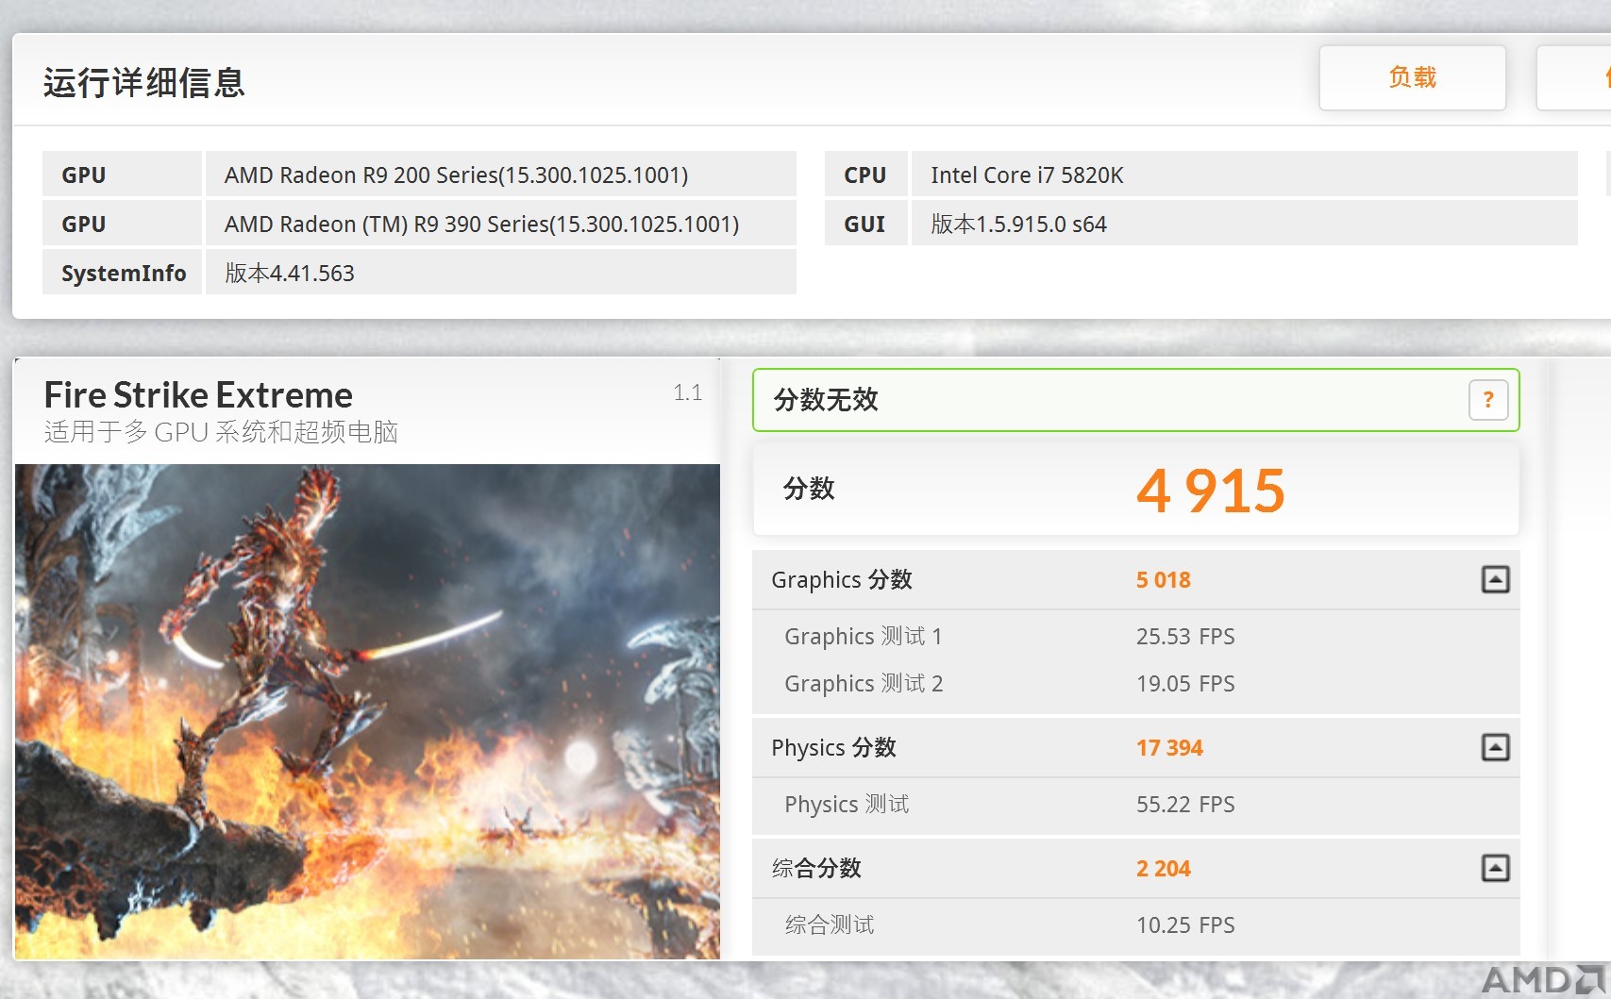Click the Graphics 测试 1 label
This screenshot has width=1611, height=999.
(x=863, y=637)
